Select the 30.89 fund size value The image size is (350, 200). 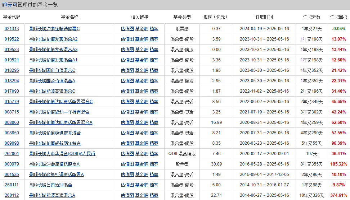point(216,164)
